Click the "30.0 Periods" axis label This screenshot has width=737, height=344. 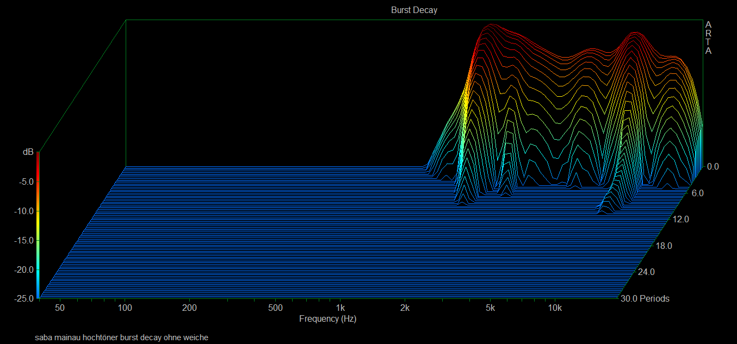tap(645, 298)
